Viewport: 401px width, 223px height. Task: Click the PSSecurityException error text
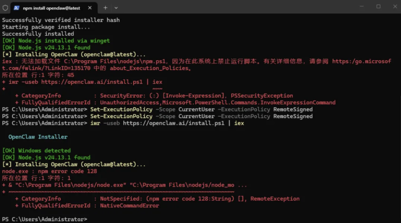(x=262, y=96)
